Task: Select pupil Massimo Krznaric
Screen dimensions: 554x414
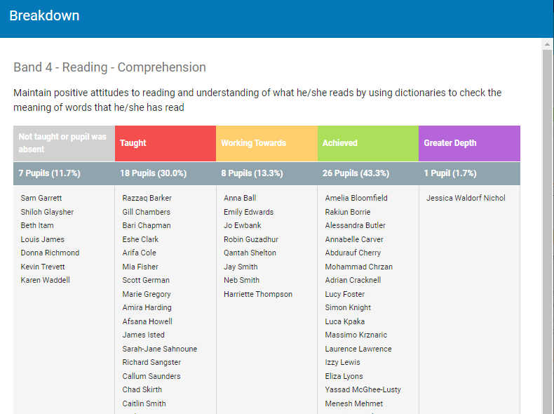Action: pos(356,335)
